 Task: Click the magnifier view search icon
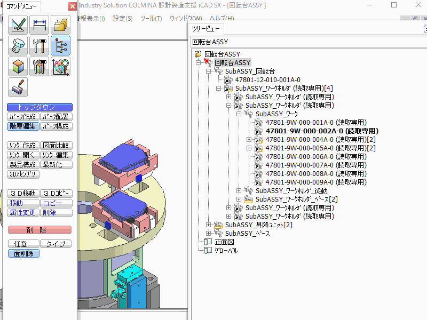[x=60, y=67]
